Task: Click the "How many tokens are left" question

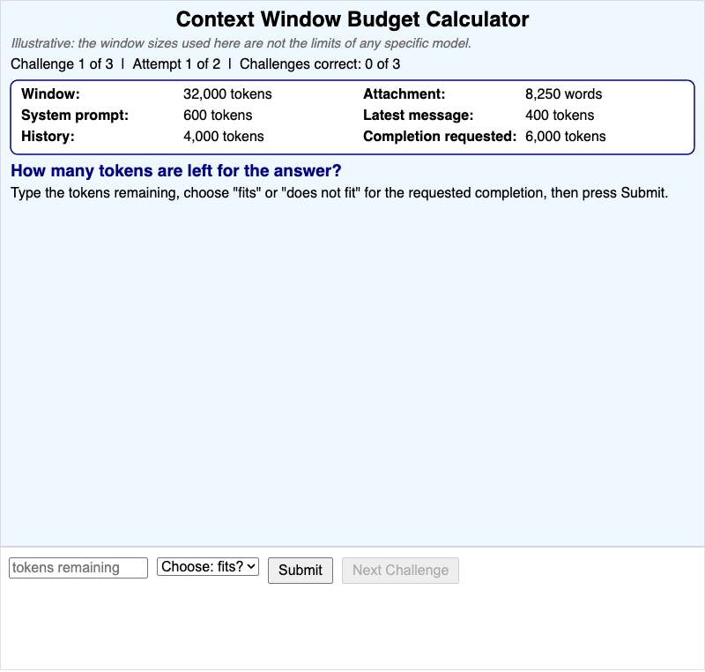Action: (x=175, y=171)
